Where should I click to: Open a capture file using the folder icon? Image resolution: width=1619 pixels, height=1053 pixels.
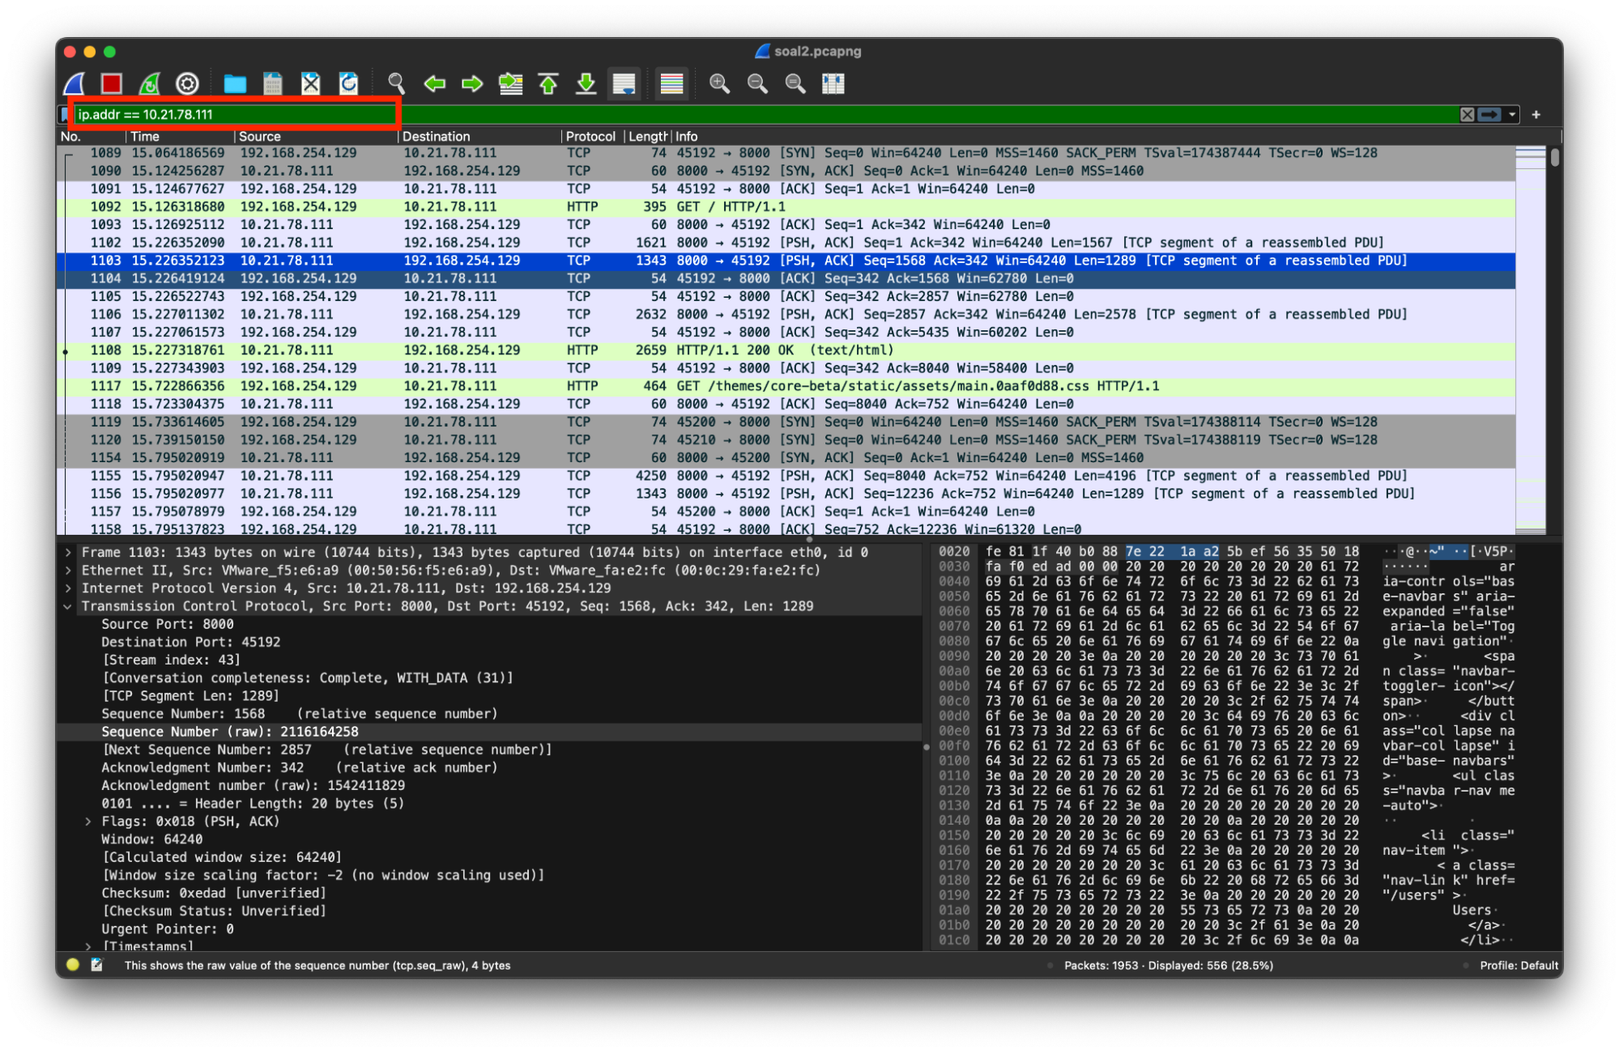(x=235, y=83)
